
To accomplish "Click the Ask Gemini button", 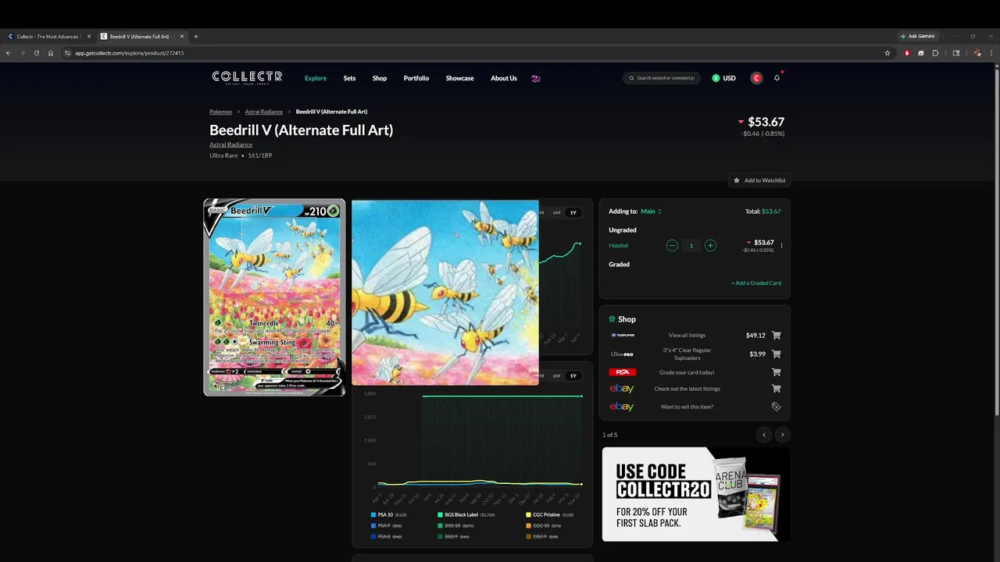I will 918,36.
